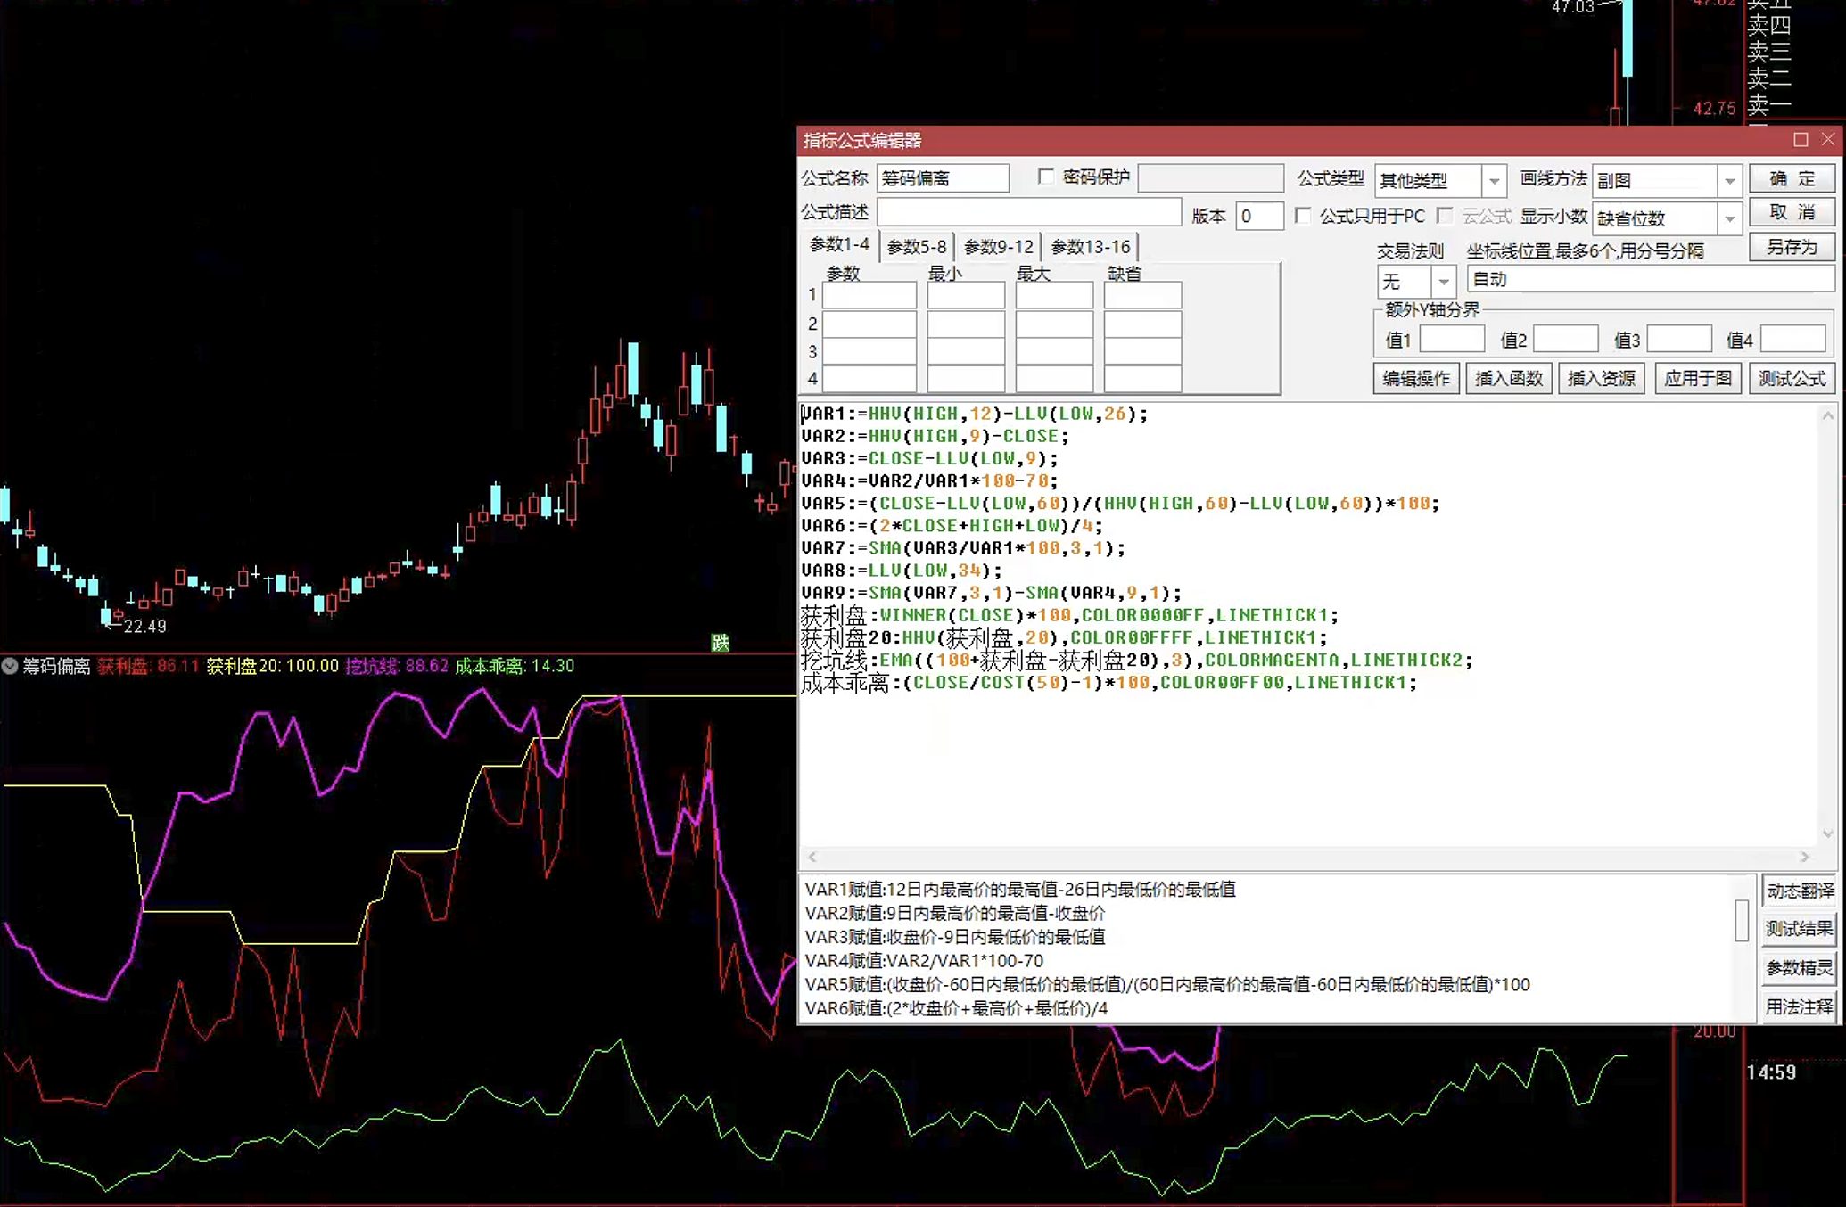Click the code editor down scroll arrow

(1827, 833)
